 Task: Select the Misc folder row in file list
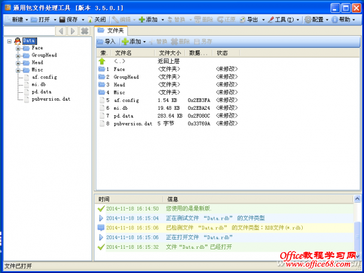(x=168, y=92)
